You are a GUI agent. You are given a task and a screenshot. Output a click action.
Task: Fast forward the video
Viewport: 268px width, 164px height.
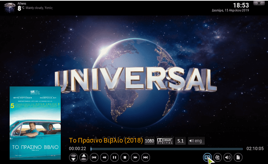[135, 157]
